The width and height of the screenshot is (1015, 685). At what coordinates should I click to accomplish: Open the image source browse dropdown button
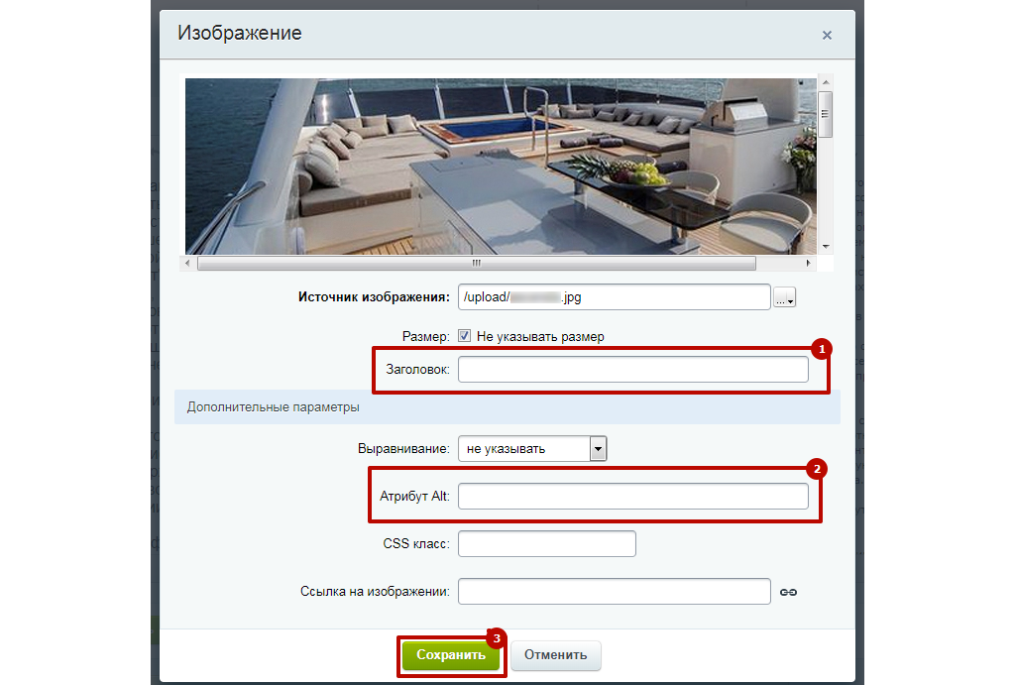tap(785, 297)
